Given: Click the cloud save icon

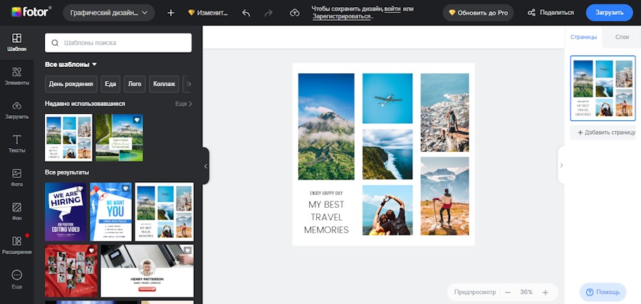Looking at the screenshot, I should [x=295, y=13].
